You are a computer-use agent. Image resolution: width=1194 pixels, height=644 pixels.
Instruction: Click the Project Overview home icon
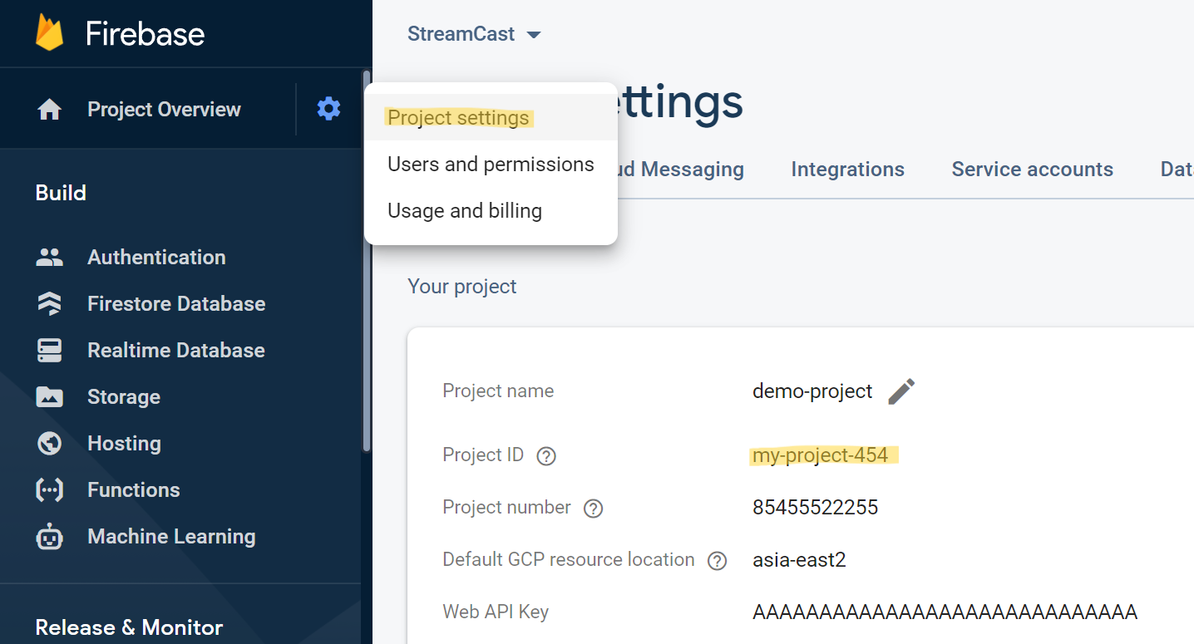tap(50, 110)
